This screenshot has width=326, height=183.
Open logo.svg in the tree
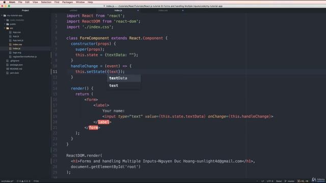click(x=17, y=53)
